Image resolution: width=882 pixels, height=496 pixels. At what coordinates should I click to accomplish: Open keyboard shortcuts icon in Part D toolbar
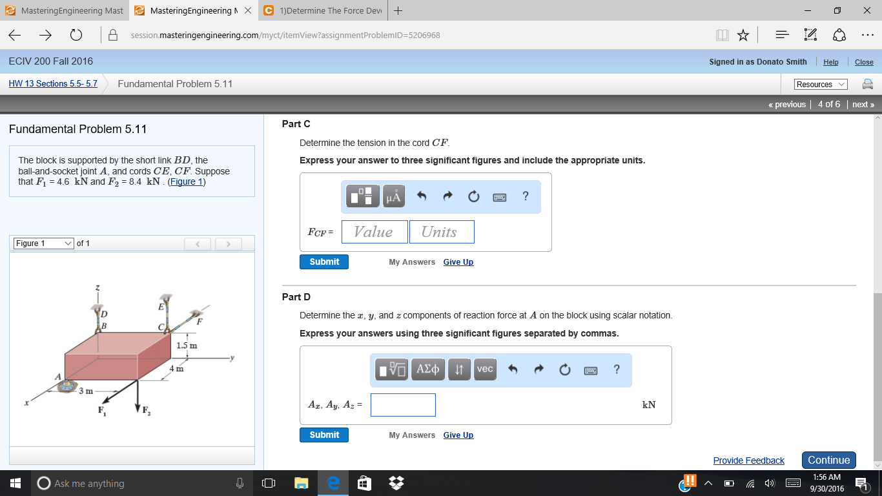point(590,369)
